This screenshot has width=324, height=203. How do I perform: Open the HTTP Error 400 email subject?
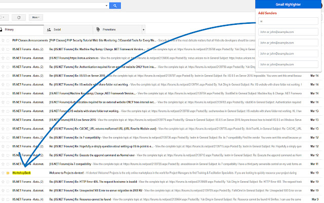coord(93,182)
